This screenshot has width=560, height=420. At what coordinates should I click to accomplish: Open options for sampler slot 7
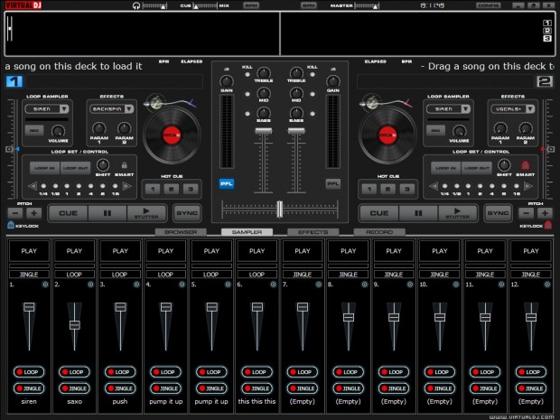pyautogui.click(x=319, y=285)
